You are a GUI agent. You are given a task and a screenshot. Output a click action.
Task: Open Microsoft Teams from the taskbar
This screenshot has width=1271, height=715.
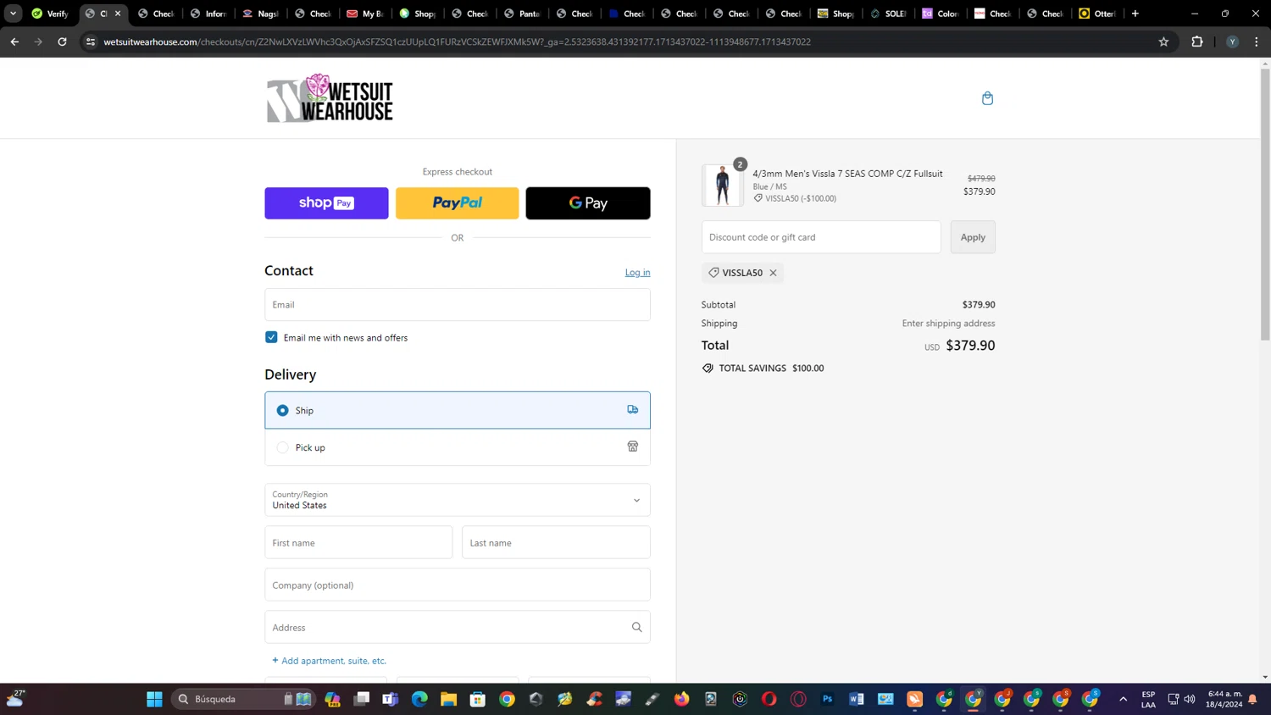391,699
